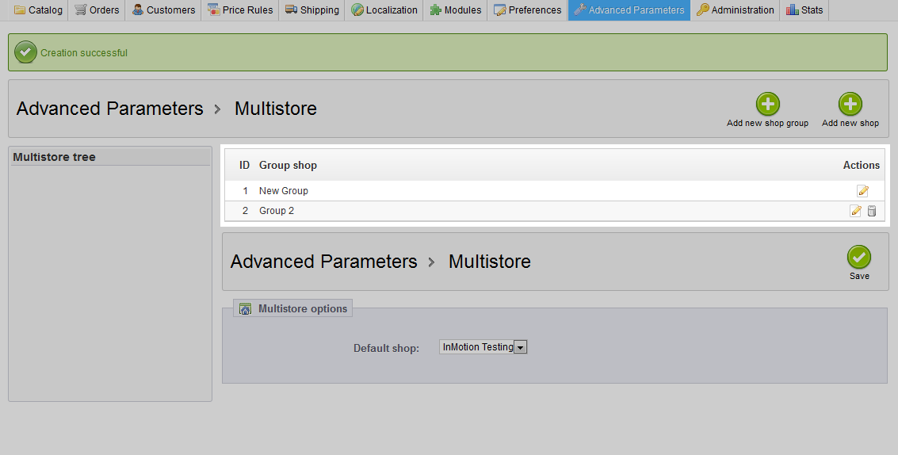Screen dimensions: 898x455
Task: Select the Advanced Parameters tab
Action: [x=629, y=10]
